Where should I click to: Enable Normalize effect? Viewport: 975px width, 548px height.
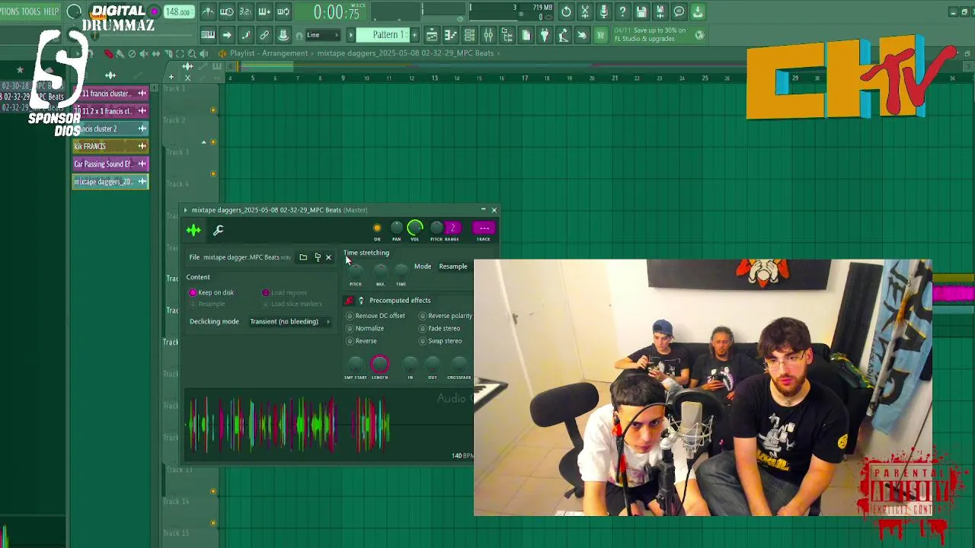[x=366, y=328]
